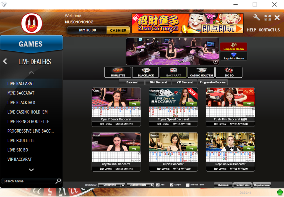Uncheck the Asia checkbox
The height and width of the screenshot is (197, 284).
click(158, 185)
